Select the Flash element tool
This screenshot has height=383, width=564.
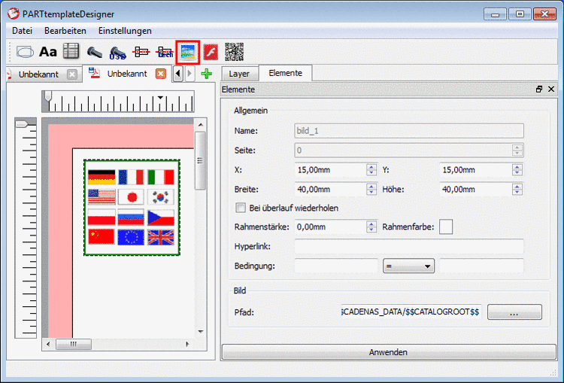pyautogui.click(x=211, y=53)
